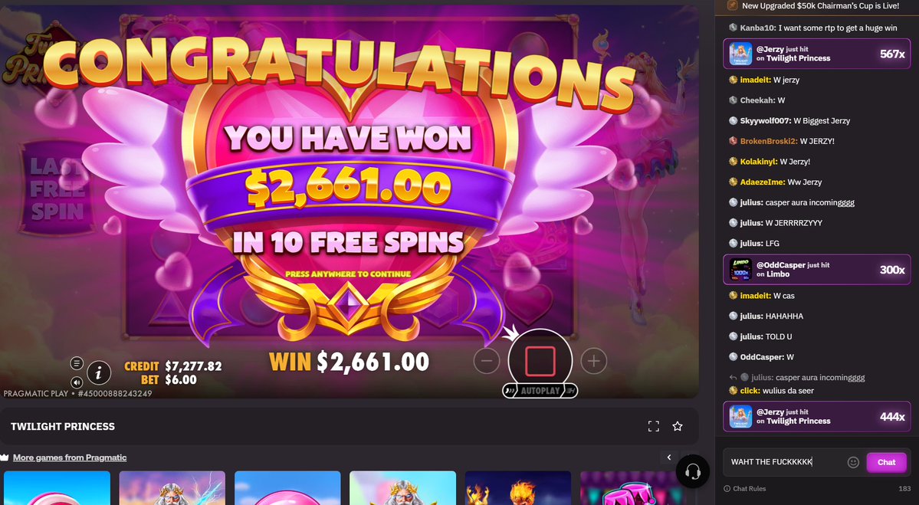Select the first game thumbnail in carousel
Viewport: 919px width, 505px height.
(x=57, y=488)
